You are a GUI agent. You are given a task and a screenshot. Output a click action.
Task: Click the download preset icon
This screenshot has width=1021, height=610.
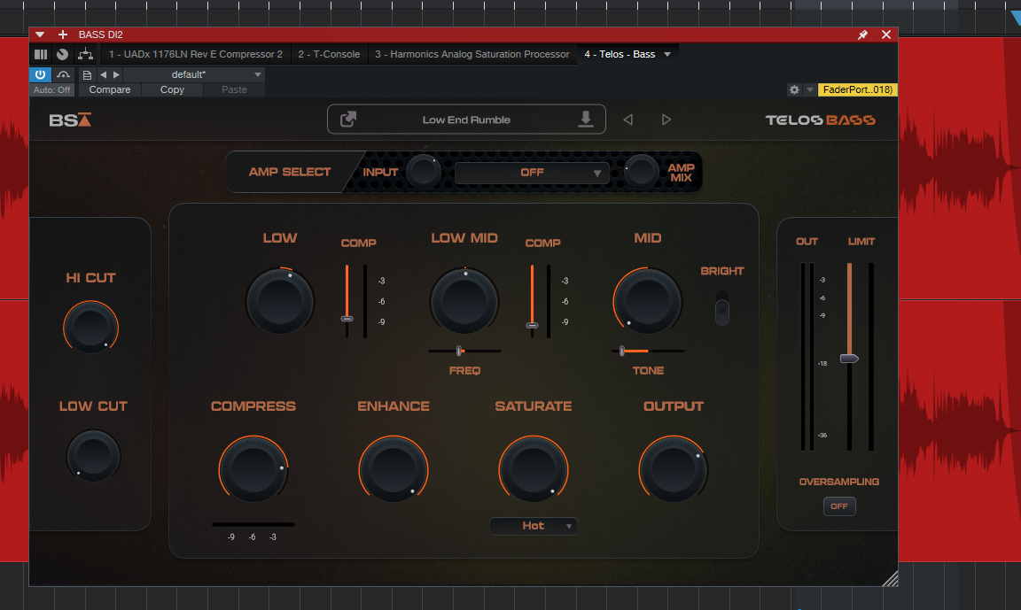click(585, 119)
